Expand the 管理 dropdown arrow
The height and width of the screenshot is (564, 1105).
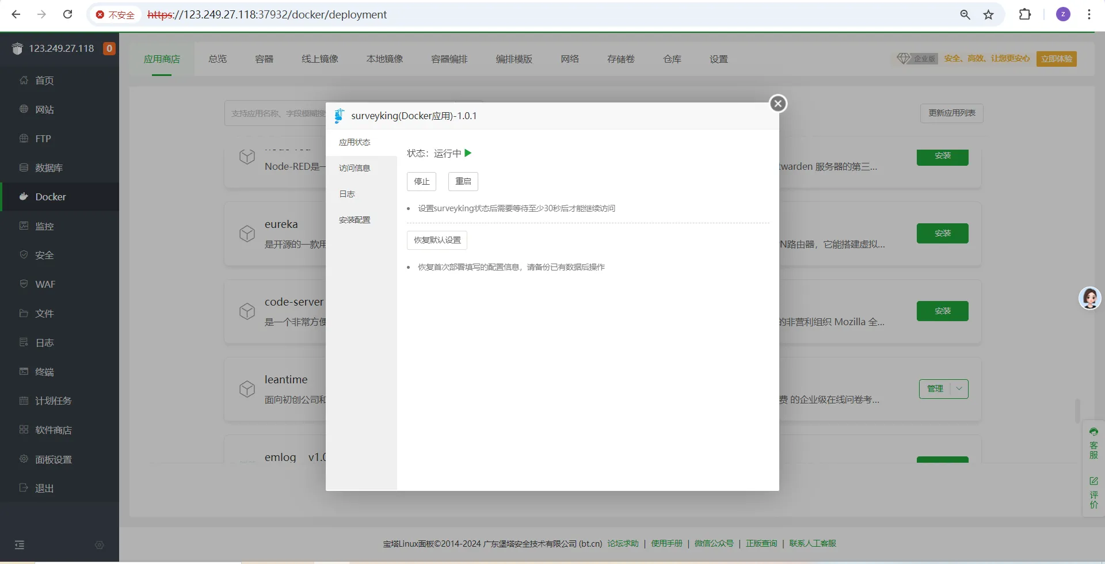tap(959, 388)
